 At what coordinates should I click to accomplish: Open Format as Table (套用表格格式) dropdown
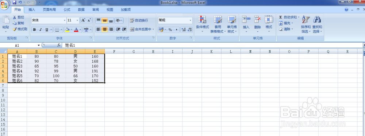click(218, 24)
